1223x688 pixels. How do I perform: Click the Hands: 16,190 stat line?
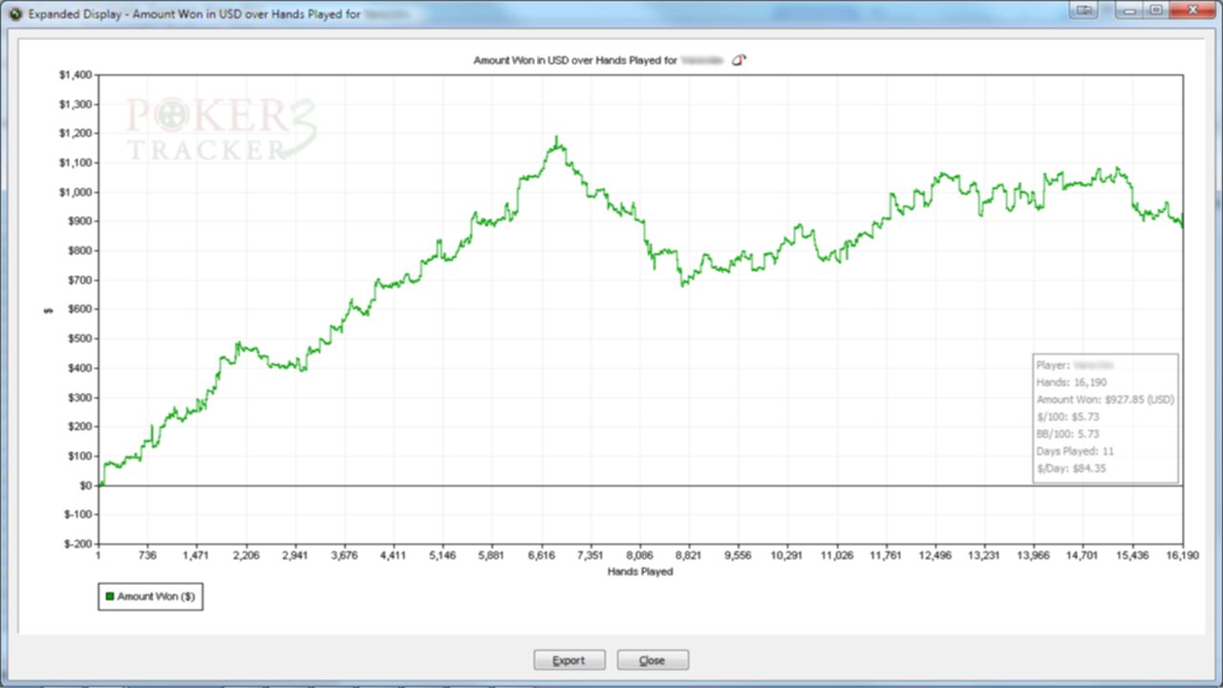[1071, 381]
